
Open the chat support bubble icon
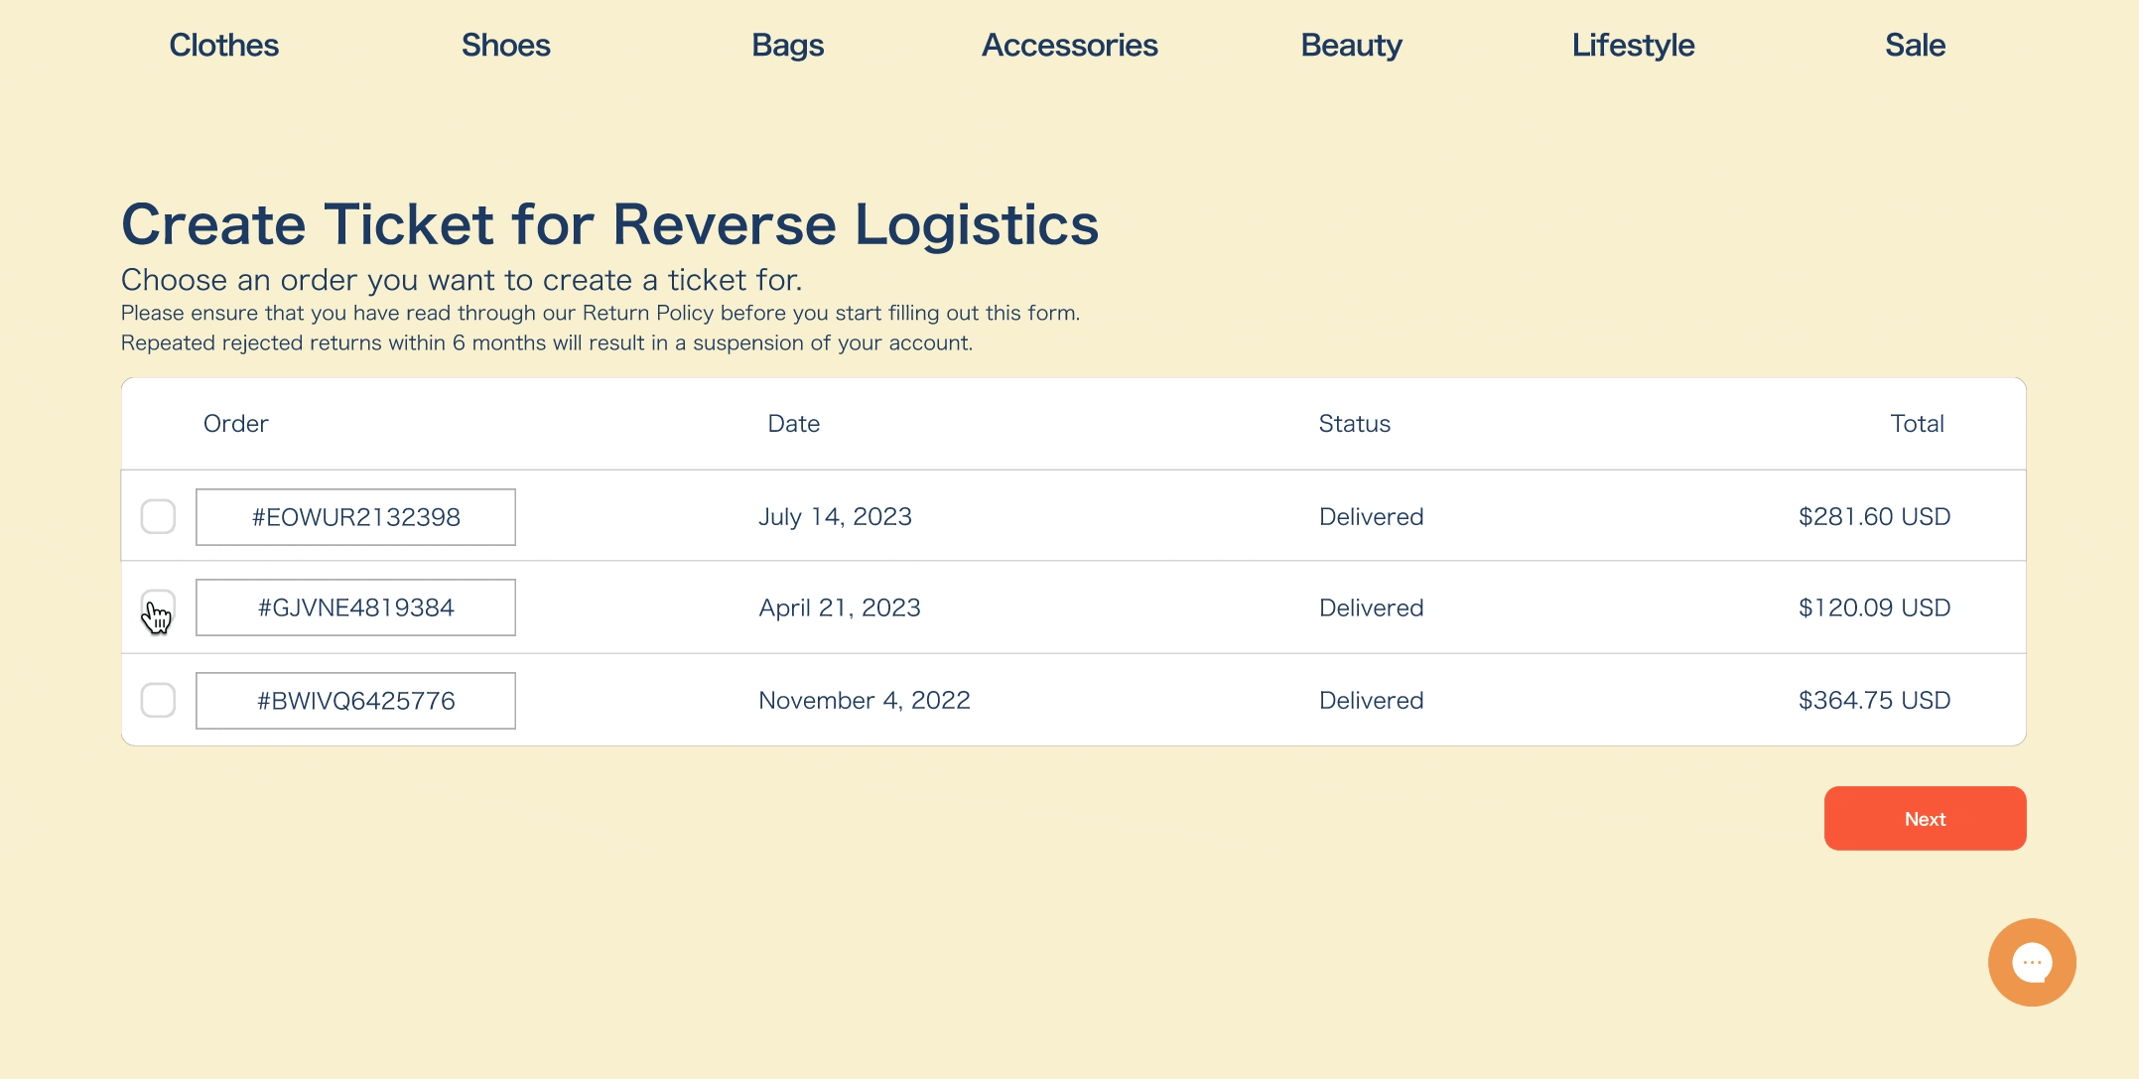pos(2031,962)
